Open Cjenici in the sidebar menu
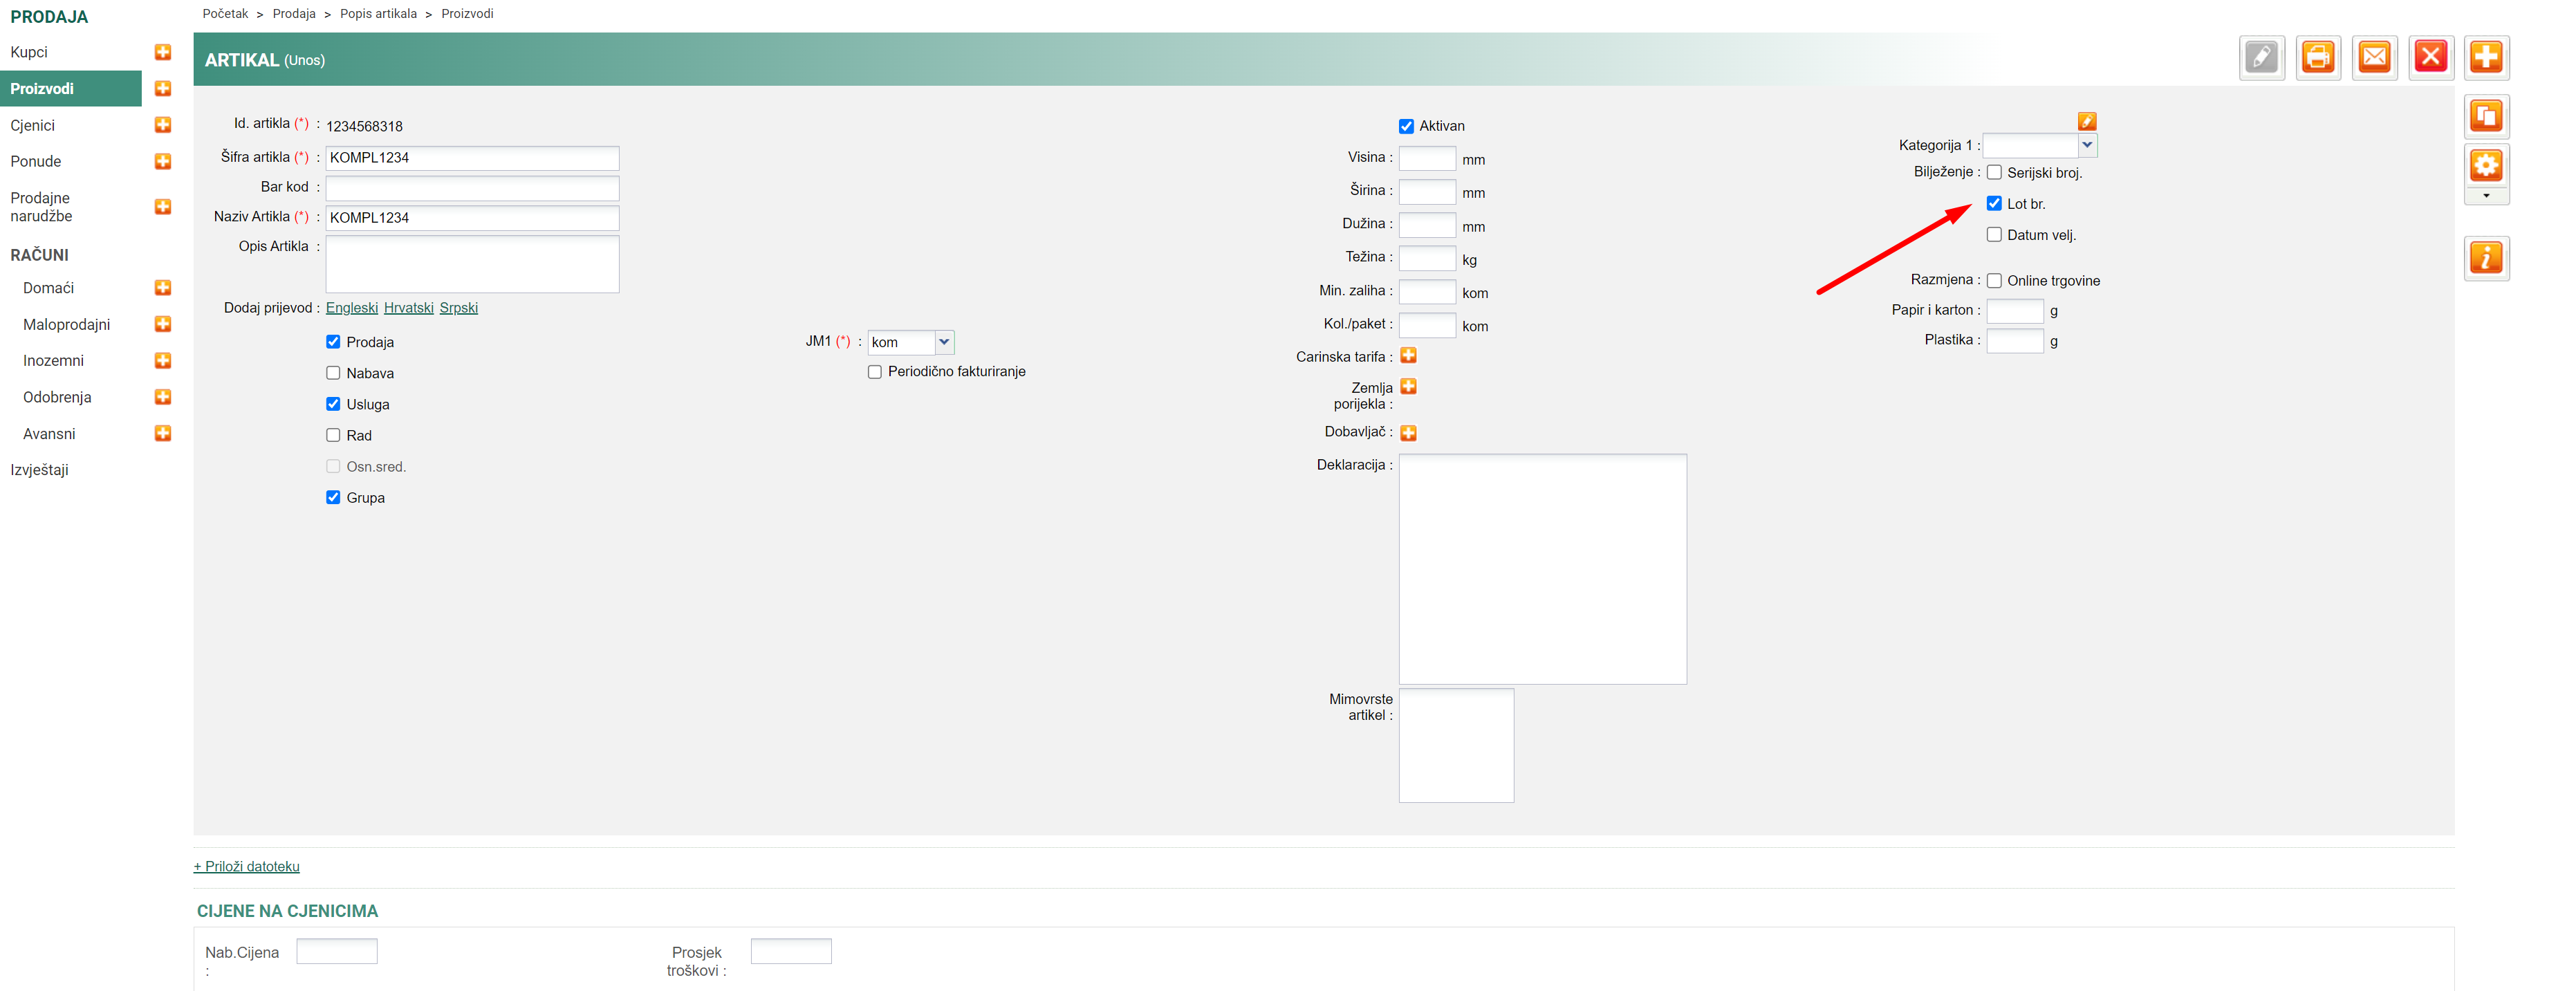Screen dimensions: 2576x991 [33, 125]
